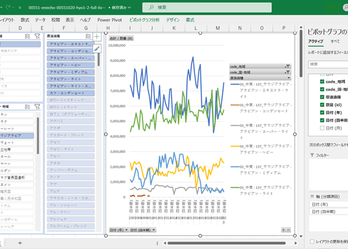Expand the entire field with the chart plus button
The width and height of the screenshot is (348, 249).
click(x=284, y=230)
